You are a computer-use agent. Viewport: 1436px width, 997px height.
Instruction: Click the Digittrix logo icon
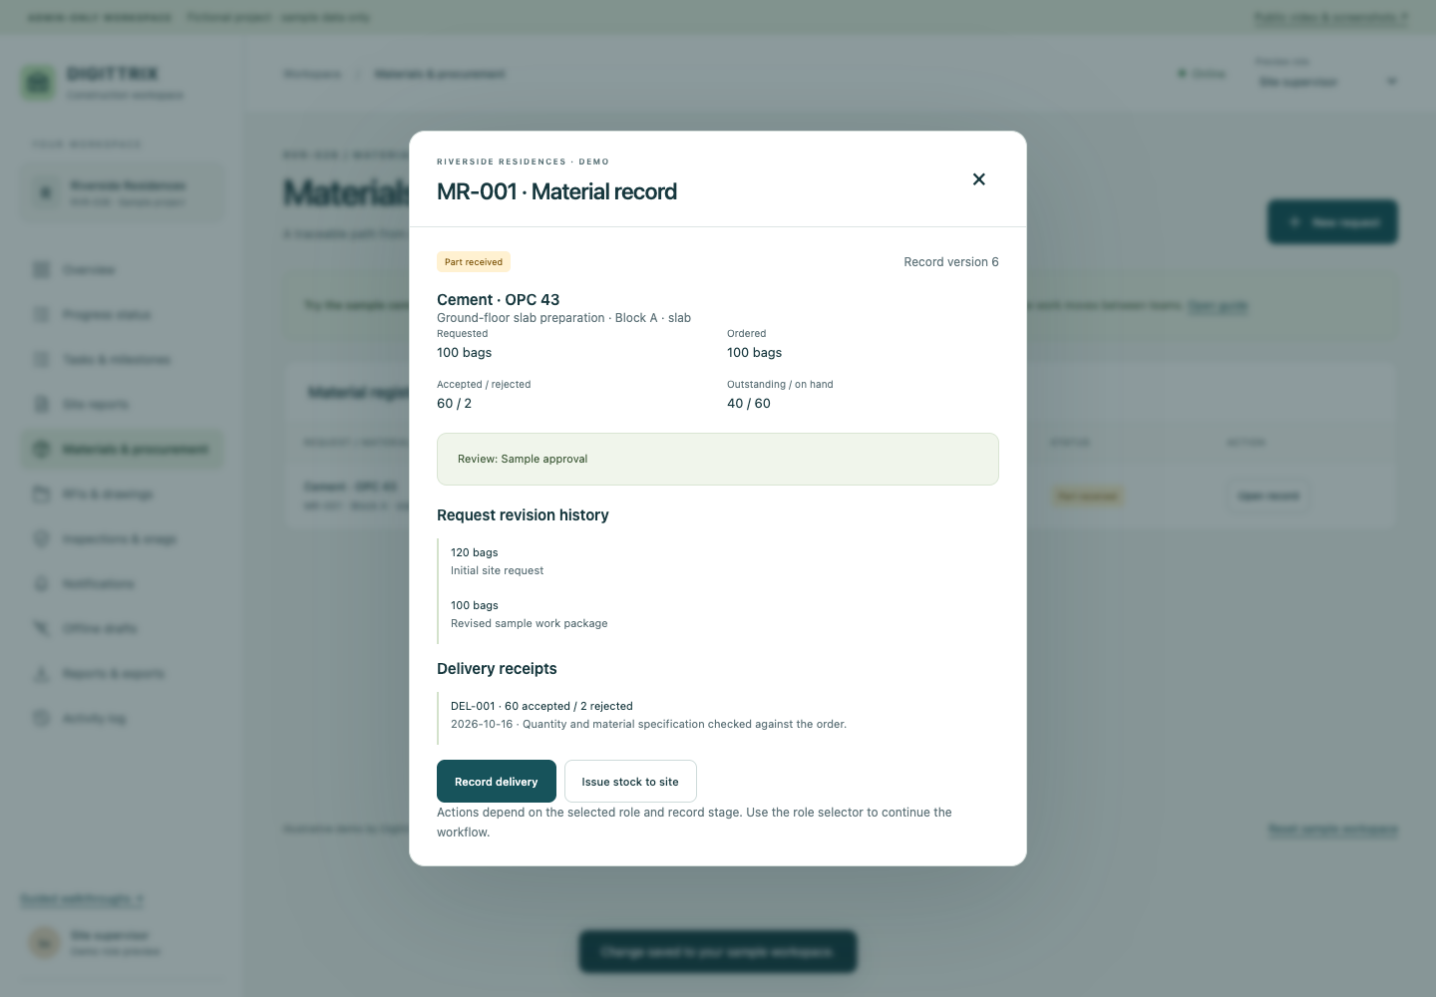pyautogui.click(x=38, y=82)
